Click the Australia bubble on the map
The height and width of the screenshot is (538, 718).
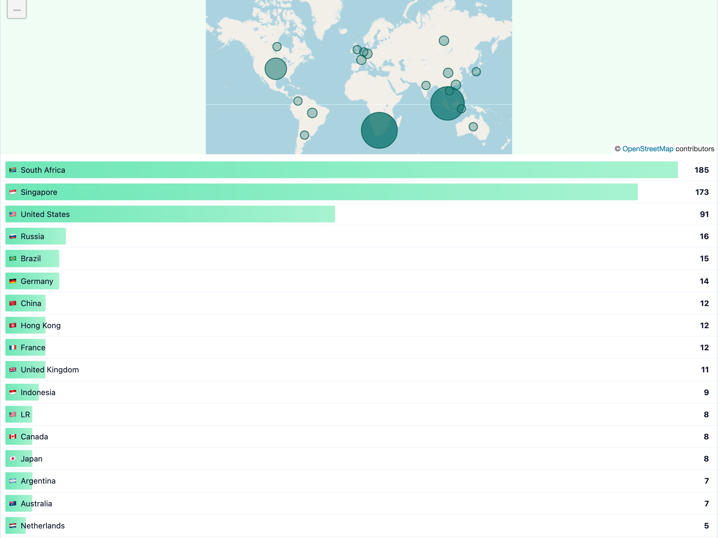point(473,126)
